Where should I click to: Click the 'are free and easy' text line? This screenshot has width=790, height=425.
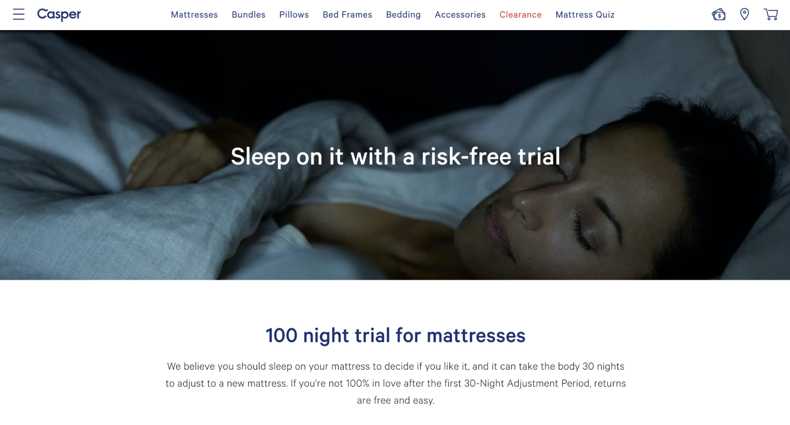[x=396, y=400]
